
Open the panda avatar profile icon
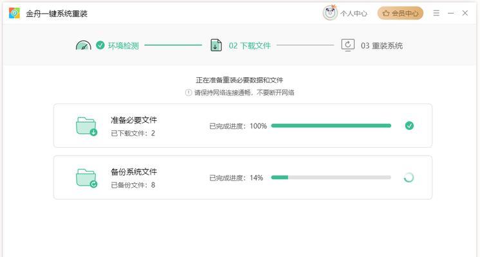329,13
